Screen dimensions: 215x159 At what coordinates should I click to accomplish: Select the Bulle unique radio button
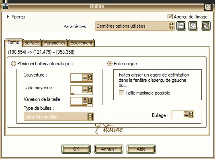[110, 64]
